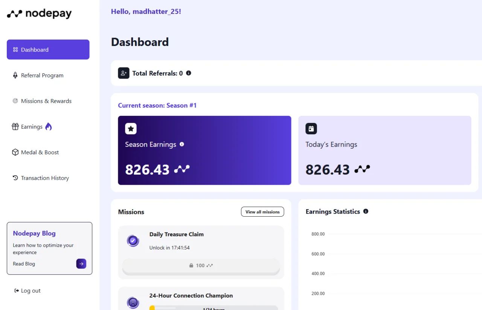This screenshot has height=310, width=482.
Task: Click the Season Earnings star icon
Action: point(131,129)
